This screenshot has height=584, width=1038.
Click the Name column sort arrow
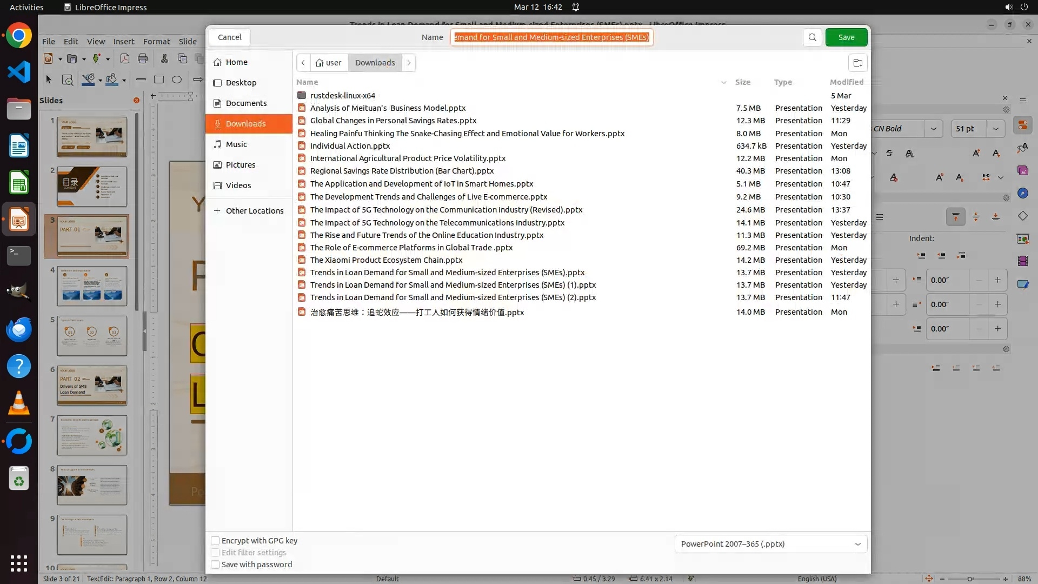(x=723, y=82)
